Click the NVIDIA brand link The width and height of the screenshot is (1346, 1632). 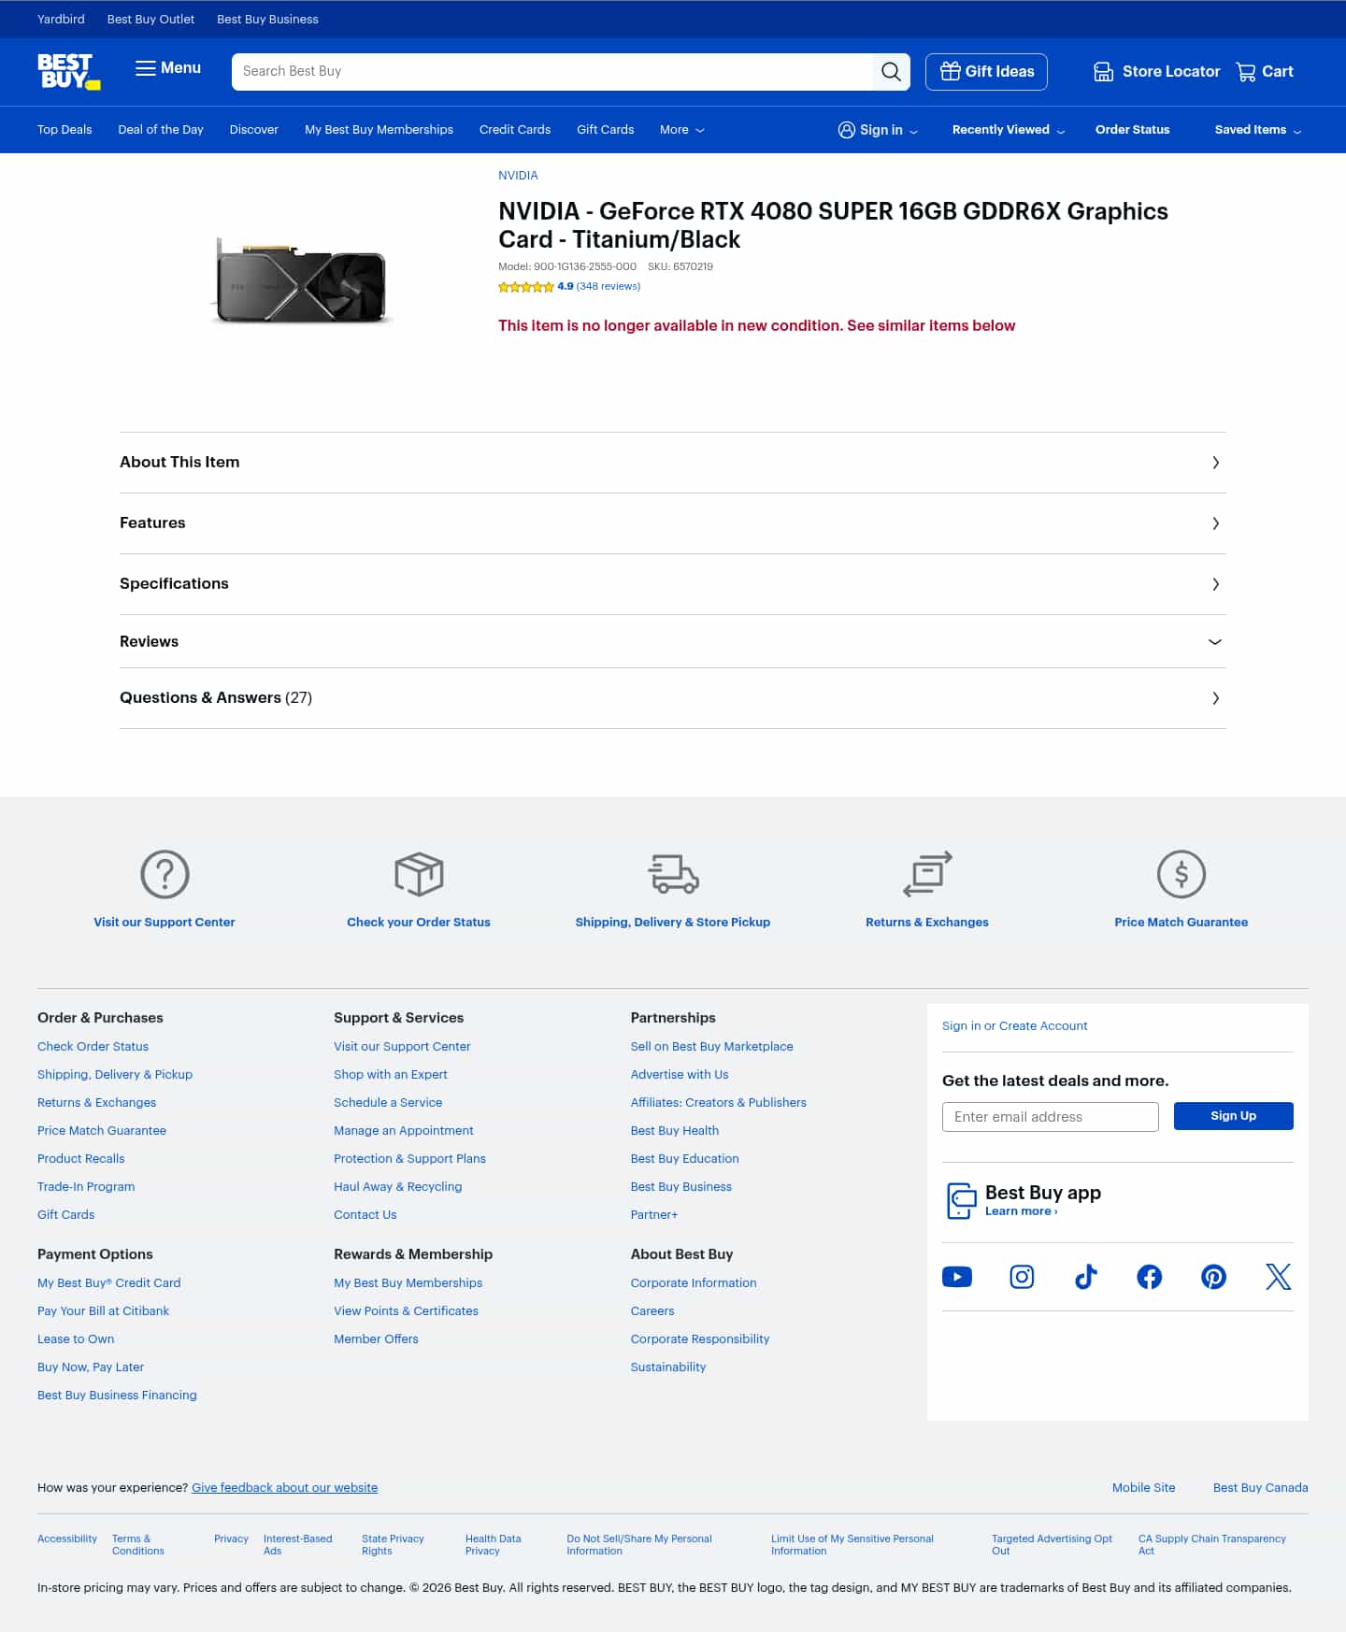(518, 176)
